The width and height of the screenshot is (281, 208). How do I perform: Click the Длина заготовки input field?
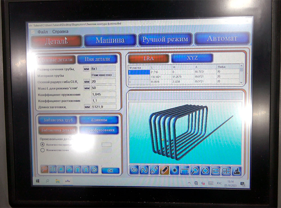[x=104, y=107]
